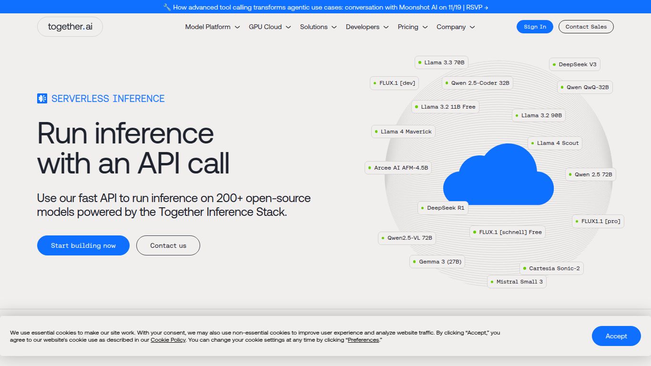Accept the cookie consent banner

[616, 336]
